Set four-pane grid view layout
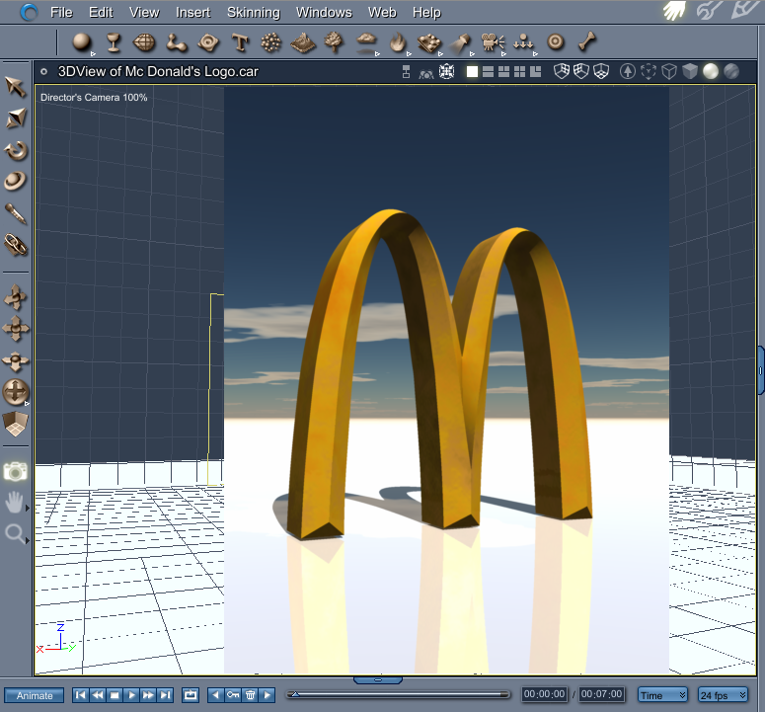The height and width of the screenshot is (712, 765). click(520, 72)
